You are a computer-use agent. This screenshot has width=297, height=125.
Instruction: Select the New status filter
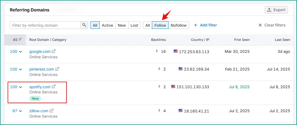pyautogui.click(x=122, y=25)
